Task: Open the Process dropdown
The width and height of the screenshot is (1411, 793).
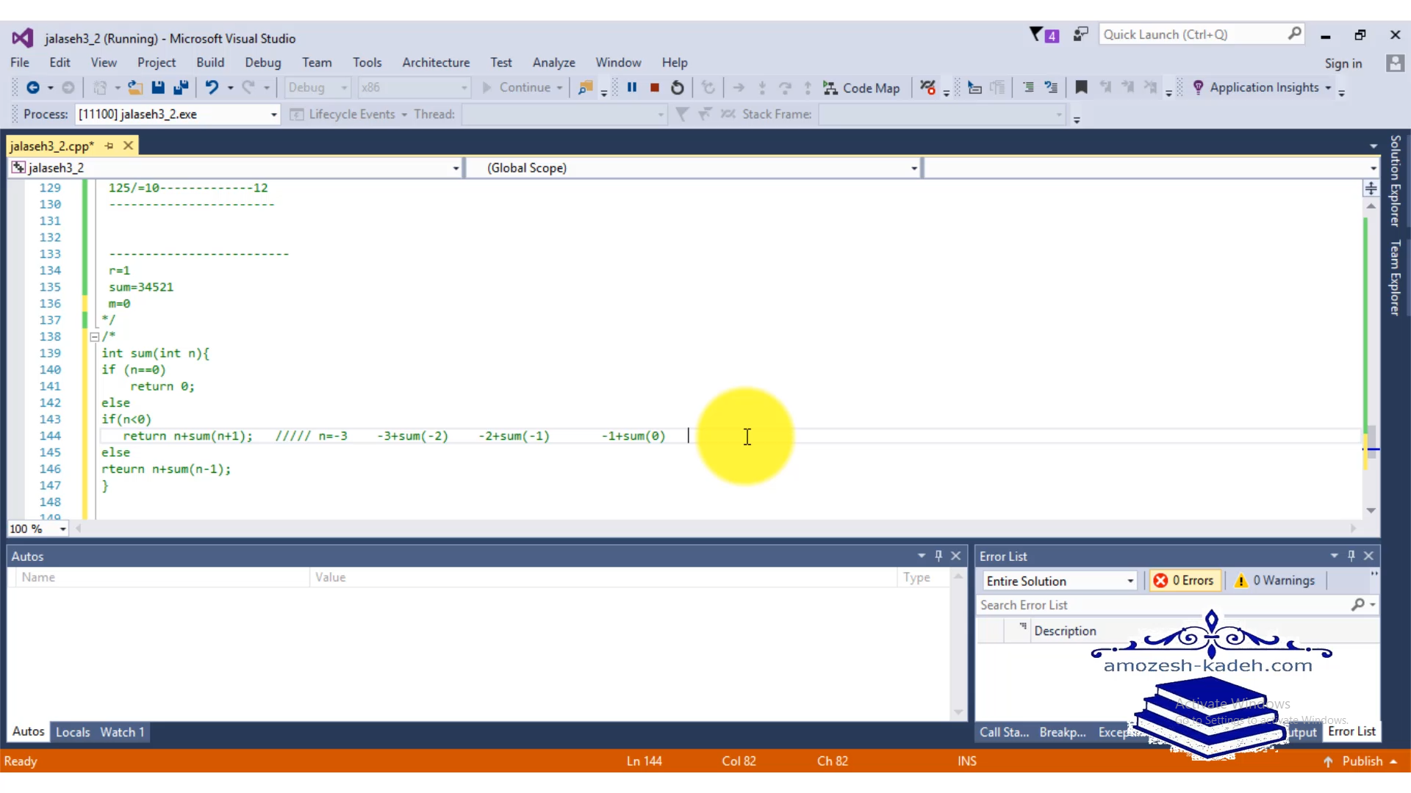Action: click(x=274, y=115)
